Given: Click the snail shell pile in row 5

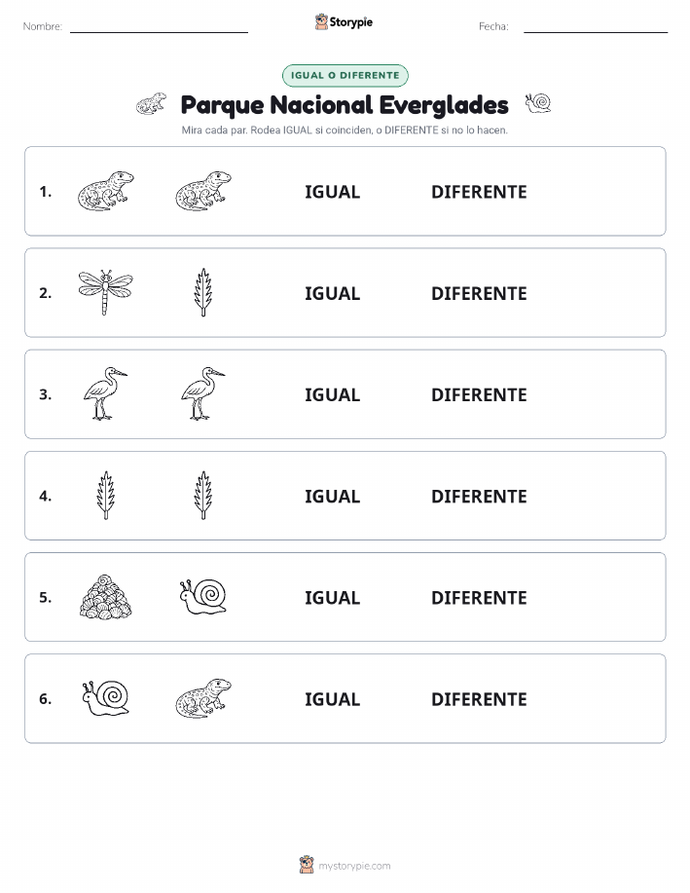Looking at the screenshot, I should click(105, 597).
